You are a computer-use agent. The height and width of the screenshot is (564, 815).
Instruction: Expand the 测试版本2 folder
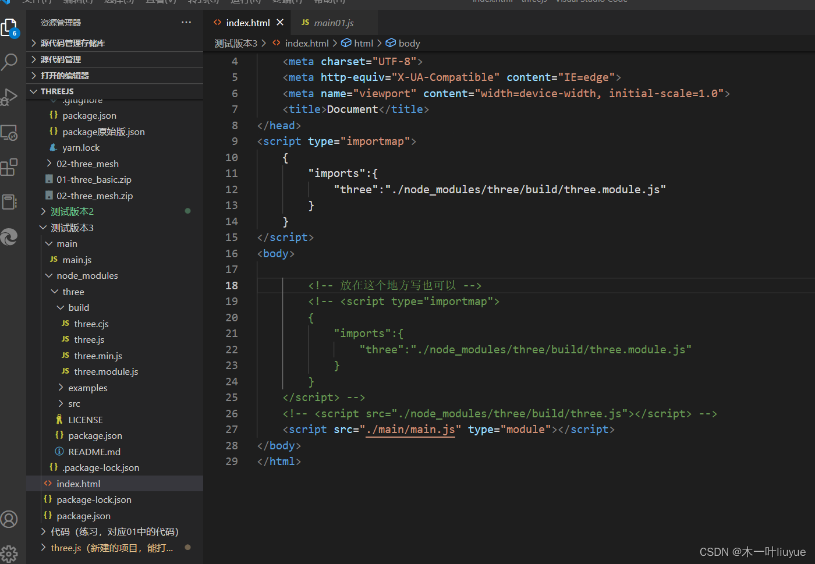[x=115, y=211]
